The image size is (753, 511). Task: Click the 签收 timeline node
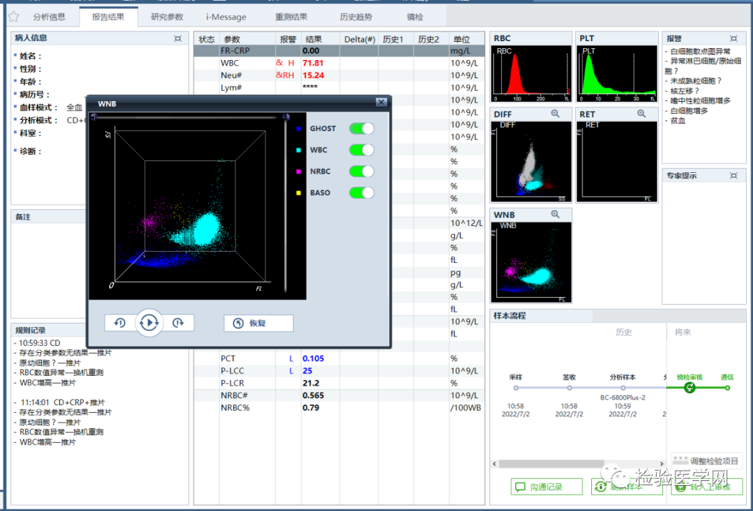[x=569, y=388]
